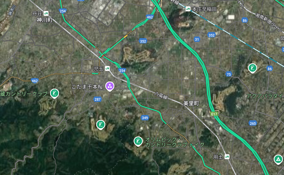
Task: Click the route 349 road marker
Action: click(145, 118)
